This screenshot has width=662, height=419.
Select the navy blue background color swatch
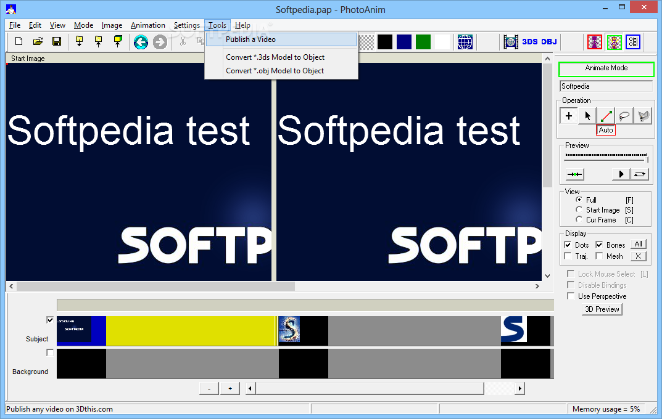(404, 42)
